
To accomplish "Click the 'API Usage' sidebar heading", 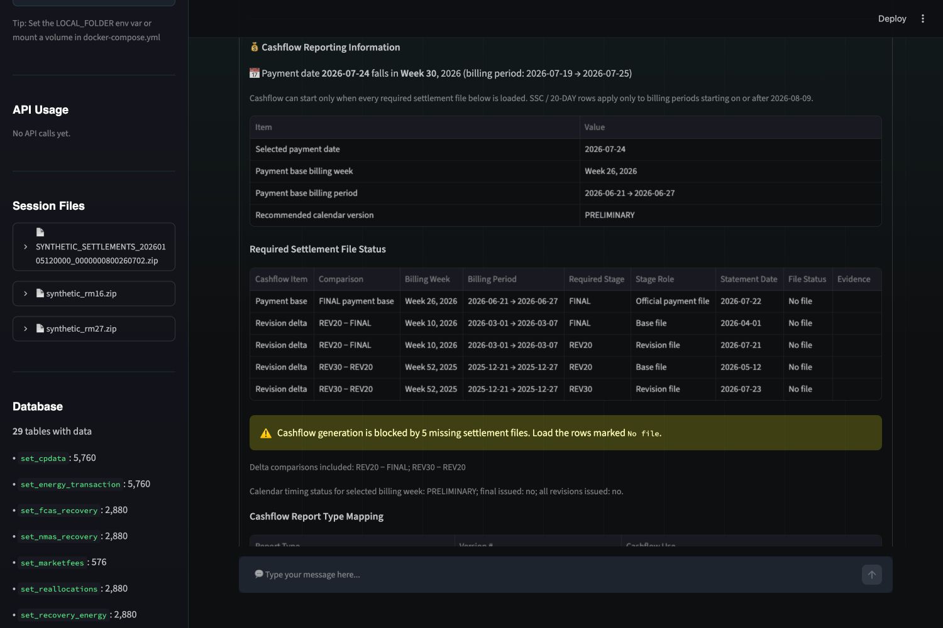I will pos(40,110).
